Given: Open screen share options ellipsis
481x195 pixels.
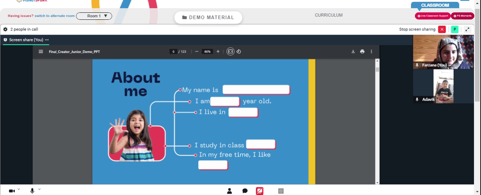Looking at the screenshot, I should coord(47,40).
